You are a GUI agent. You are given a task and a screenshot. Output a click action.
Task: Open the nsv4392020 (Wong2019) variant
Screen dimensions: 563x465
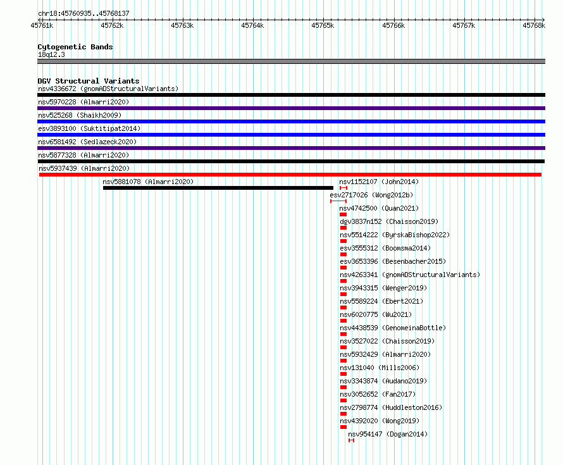point(380,421)
